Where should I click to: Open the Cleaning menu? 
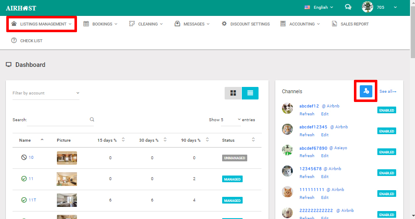[x=146, y=24]
